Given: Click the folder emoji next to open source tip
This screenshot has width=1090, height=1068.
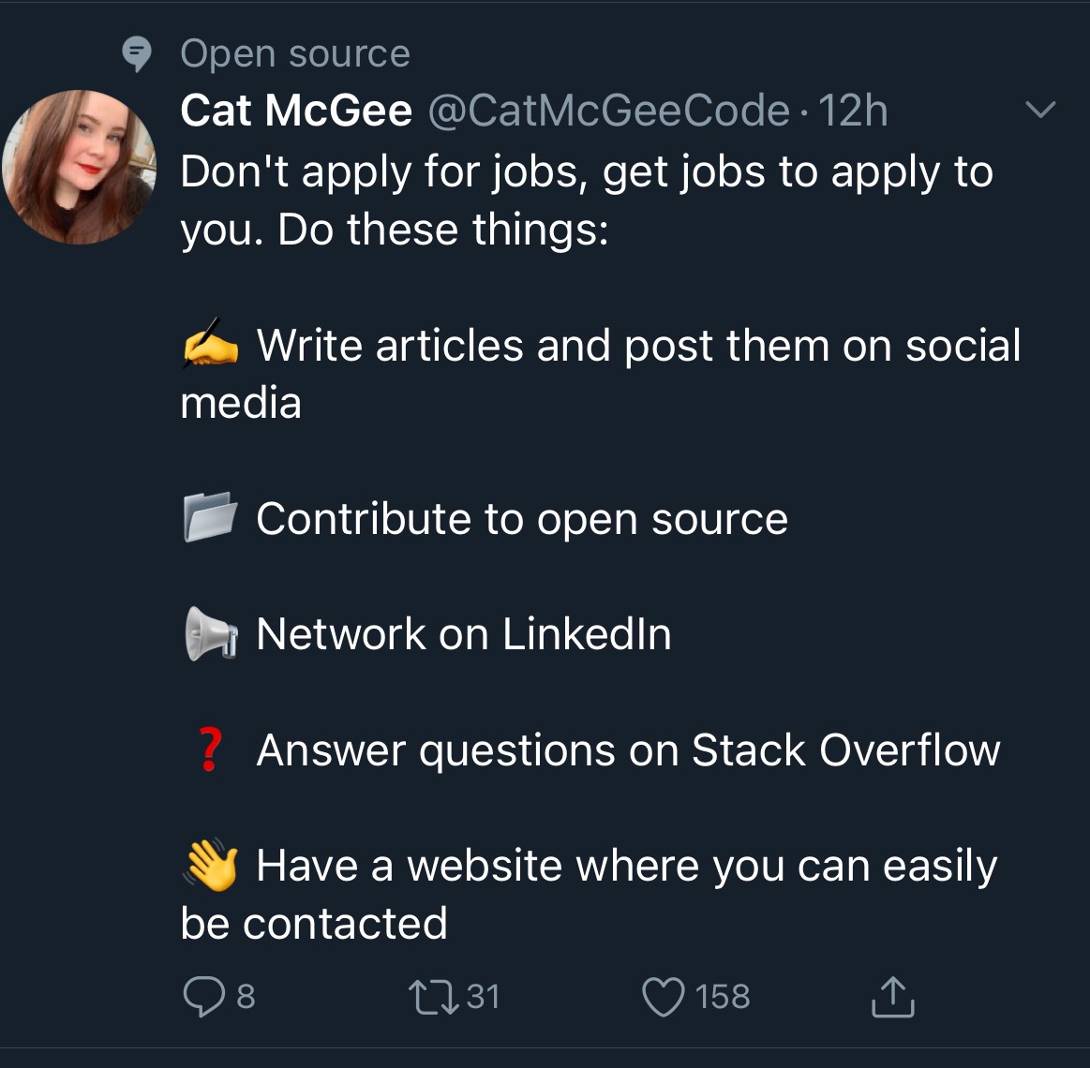Looking at the screenshot, I should 211,517.
